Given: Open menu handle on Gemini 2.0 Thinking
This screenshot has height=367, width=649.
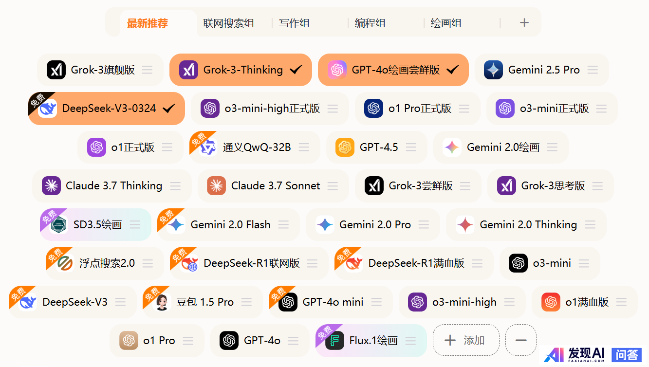Looking at the screenshot, I should (x=590, y=224).
